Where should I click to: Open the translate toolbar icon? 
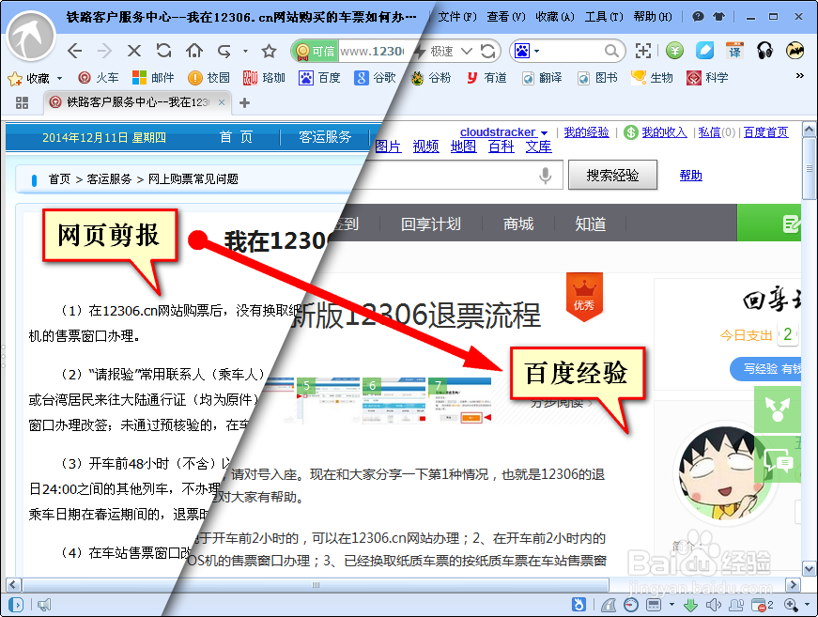point(734,51)
